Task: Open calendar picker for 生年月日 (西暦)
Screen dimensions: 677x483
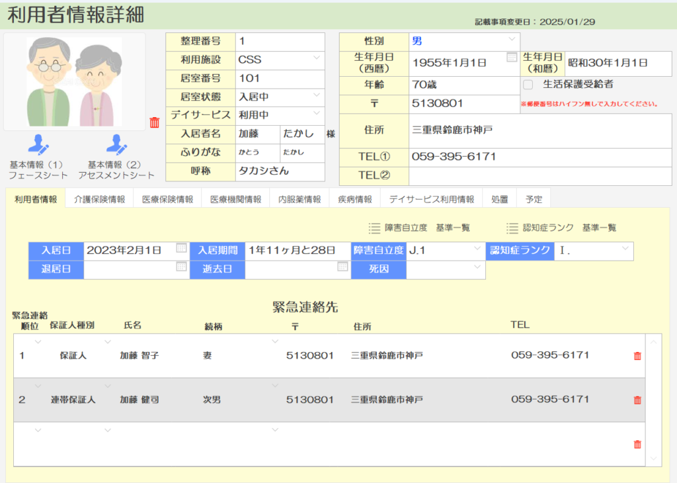Action: pos(512,58)
